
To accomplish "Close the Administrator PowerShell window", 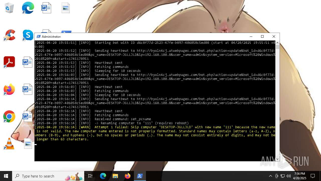I will tap(274, 36).
